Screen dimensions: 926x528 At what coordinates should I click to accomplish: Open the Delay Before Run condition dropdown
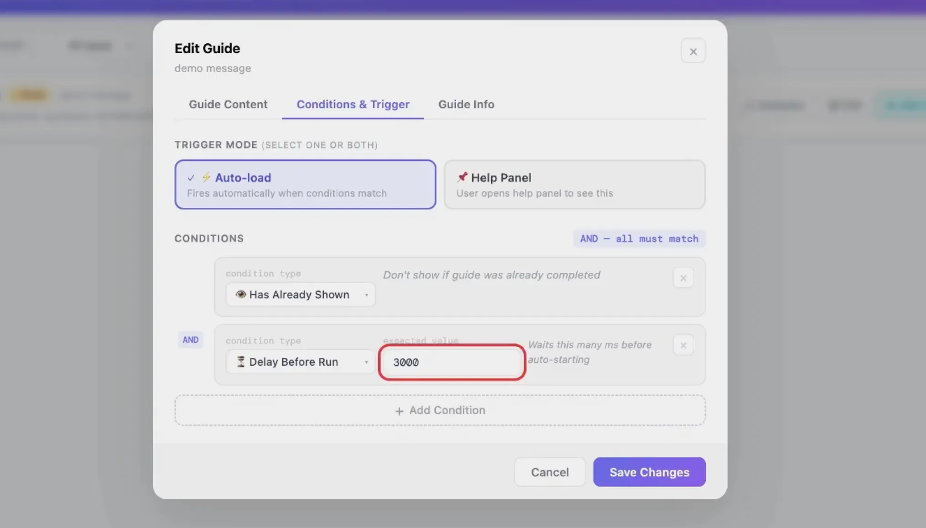[x=301, y=362]
